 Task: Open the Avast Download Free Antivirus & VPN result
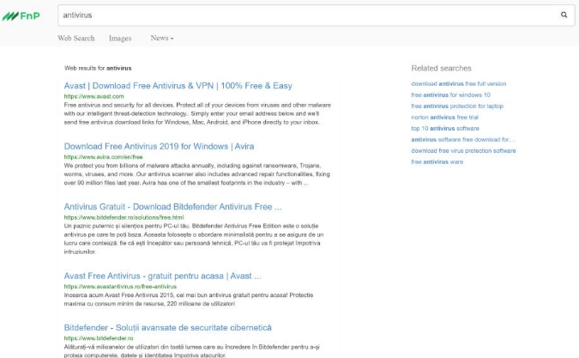178,86
